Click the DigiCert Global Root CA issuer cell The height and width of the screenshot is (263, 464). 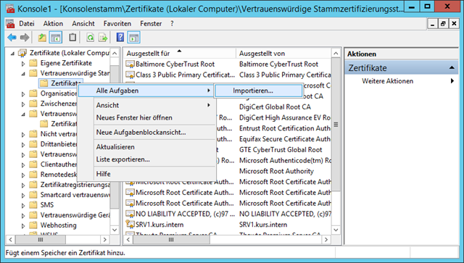click(x=275, y=107)
